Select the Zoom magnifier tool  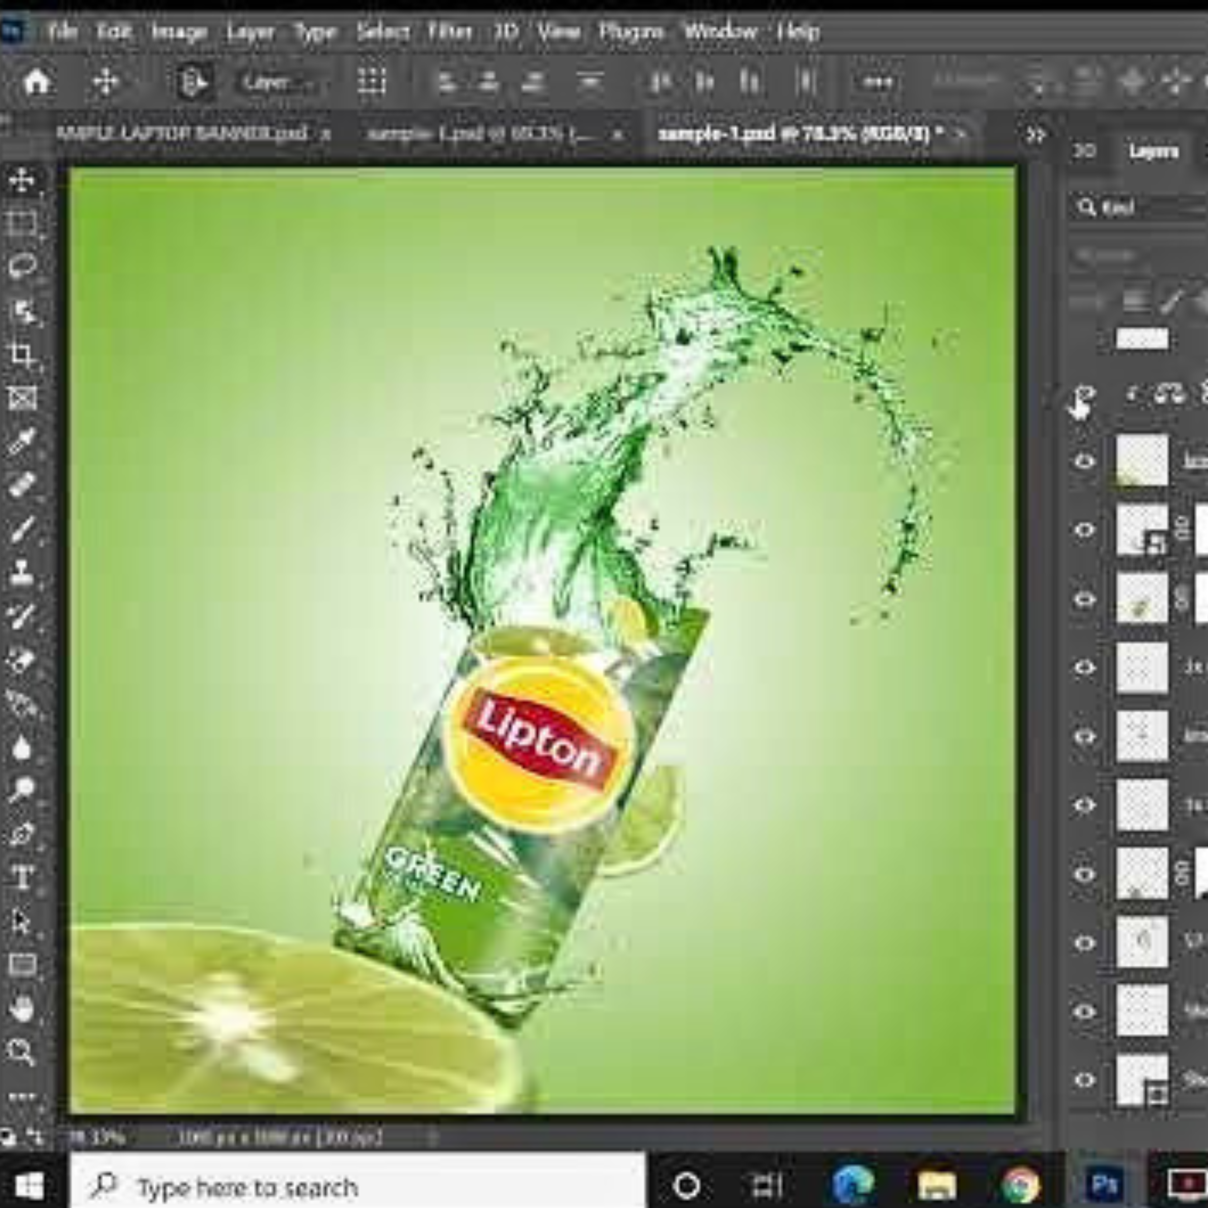pos(22,1052)
